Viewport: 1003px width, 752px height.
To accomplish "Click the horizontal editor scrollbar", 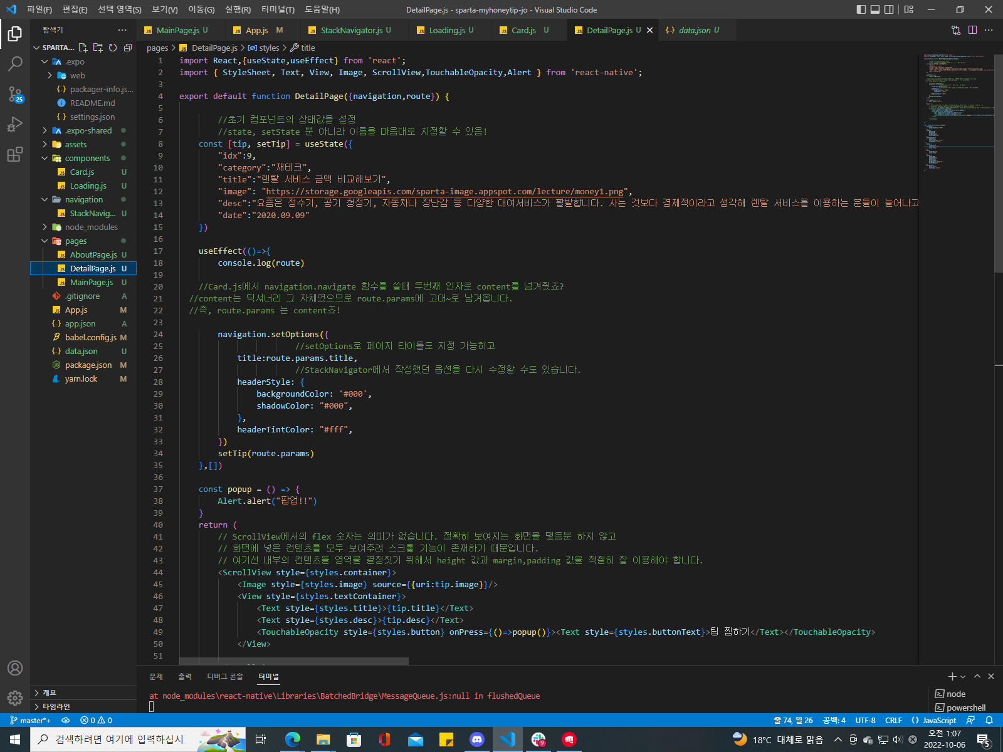I will [x=294, y=661].
